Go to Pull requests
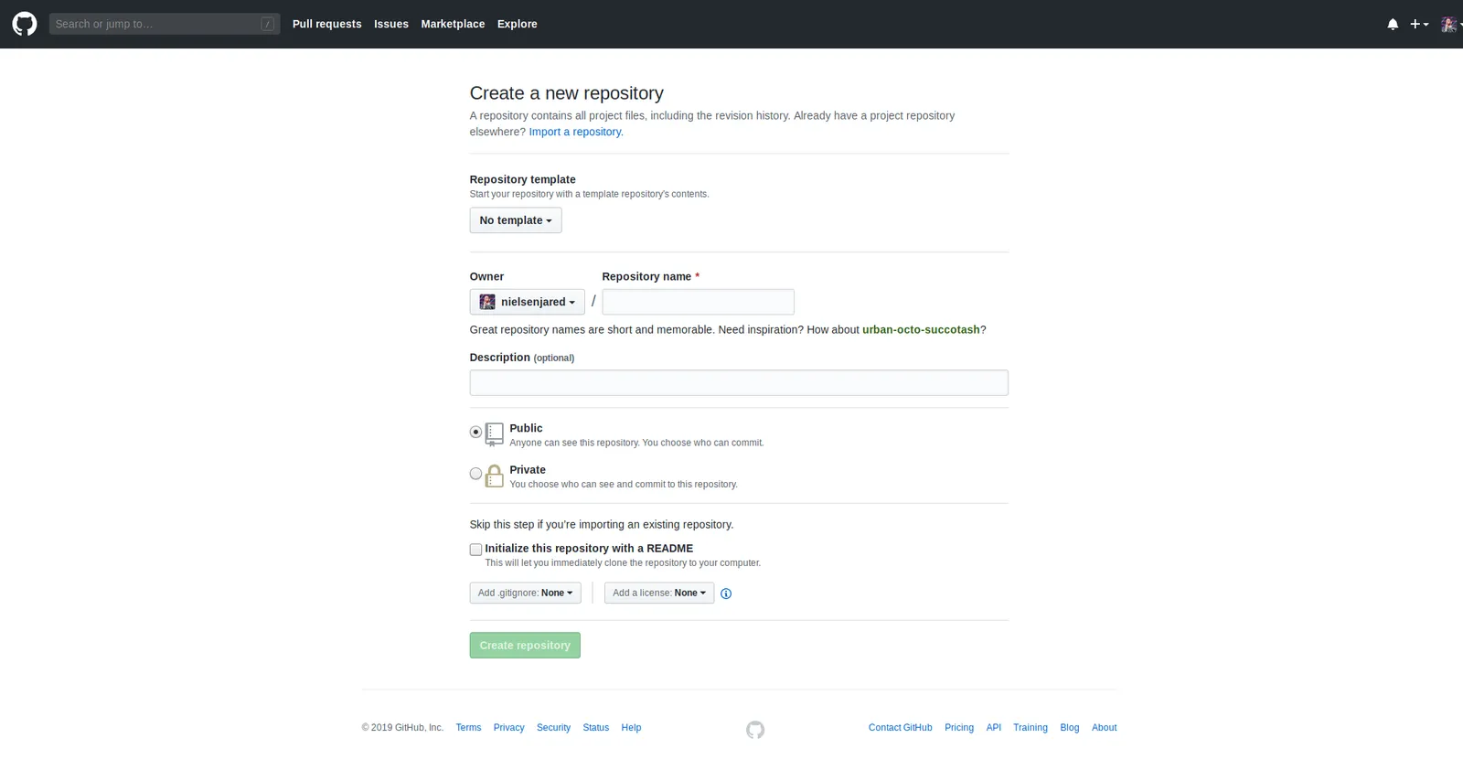 (327, 24)
